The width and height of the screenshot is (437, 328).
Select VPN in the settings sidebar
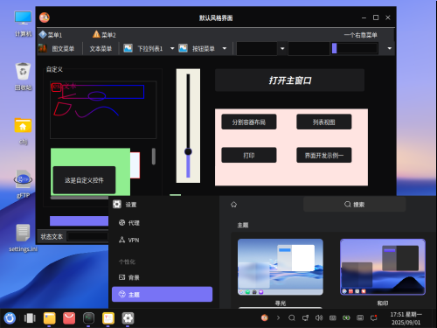pyautogui.click(x=162, y=240)
